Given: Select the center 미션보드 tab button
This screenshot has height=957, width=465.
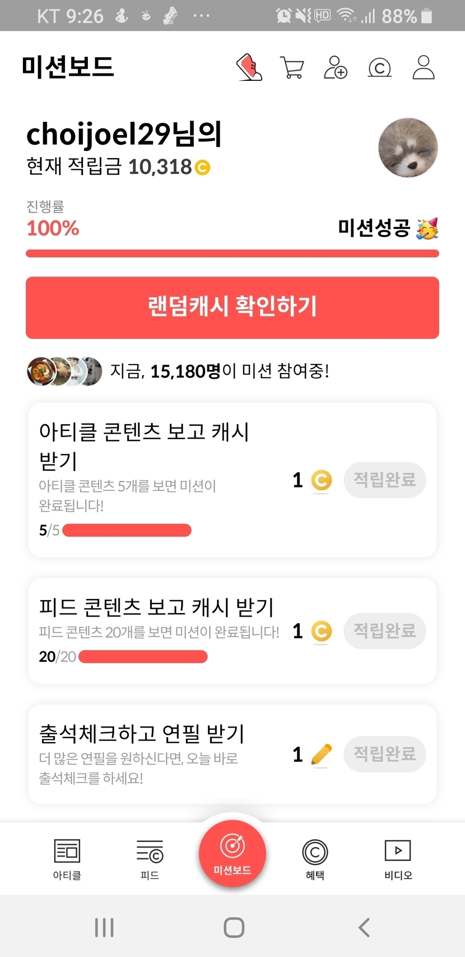Looking at the screenshot, I should coord(232,853).
